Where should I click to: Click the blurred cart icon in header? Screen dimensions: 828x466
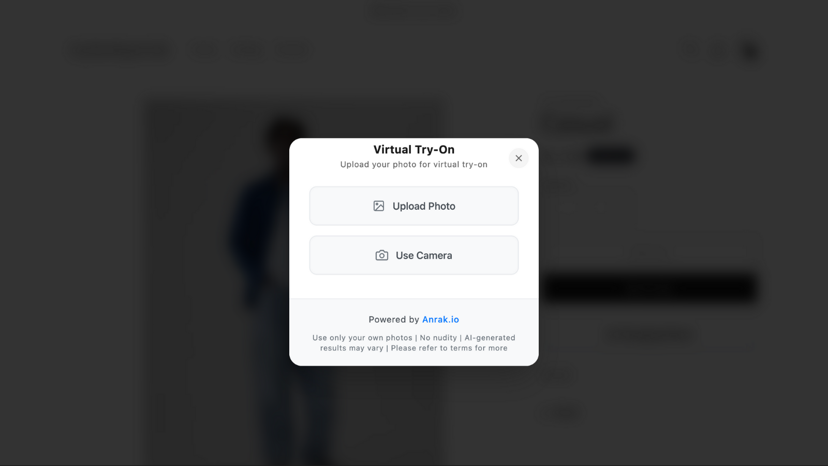750,51
